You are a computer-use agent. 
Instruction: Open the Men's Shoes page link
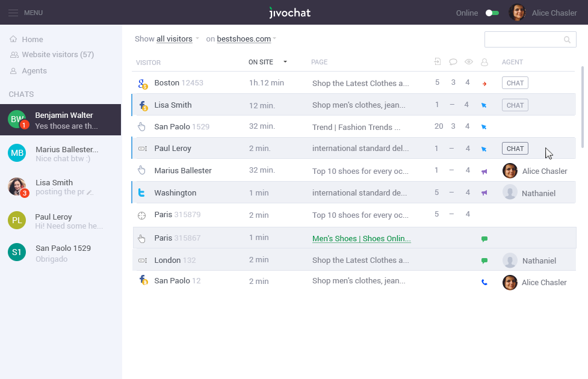tap(361, 239)
